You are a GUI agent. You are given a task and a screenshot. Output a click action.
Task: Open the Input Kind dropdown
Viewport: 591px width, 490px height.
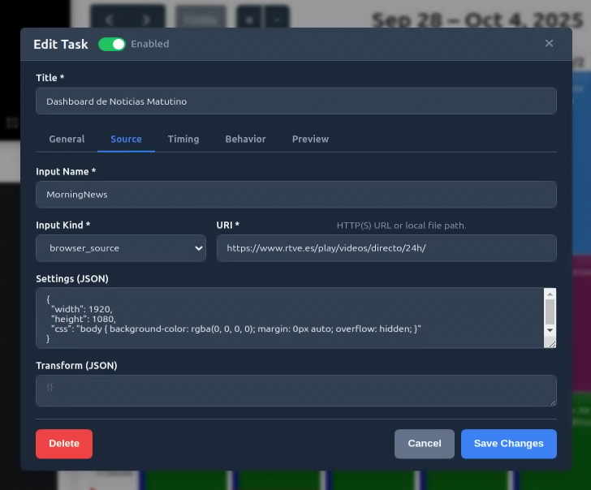121,248
